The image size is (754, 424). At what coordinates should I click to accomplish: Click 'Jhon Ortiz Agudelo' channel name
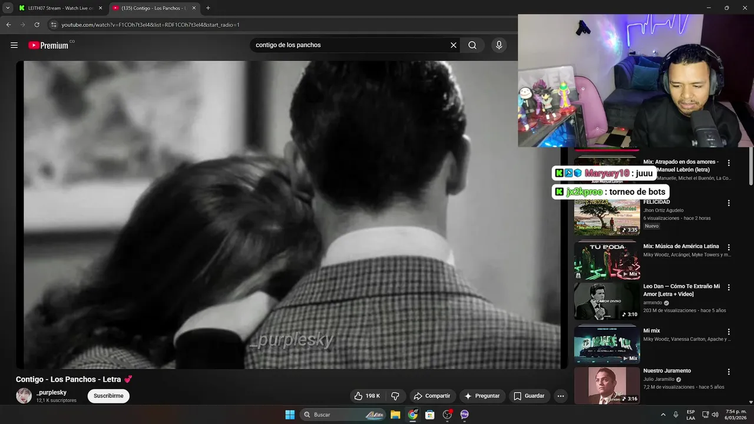tap(663, 210)
